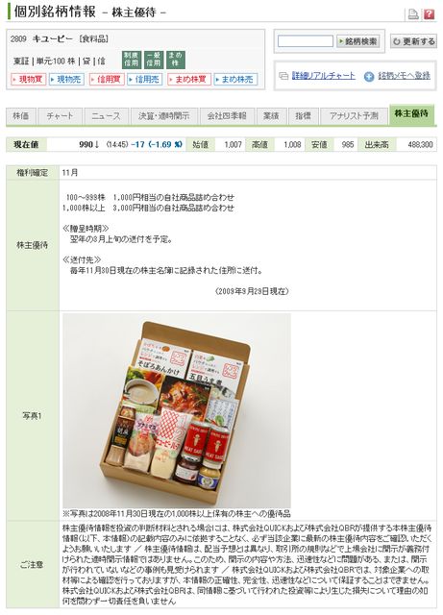Click the 一般信用 green badge icon

click(x=154, y=60)
